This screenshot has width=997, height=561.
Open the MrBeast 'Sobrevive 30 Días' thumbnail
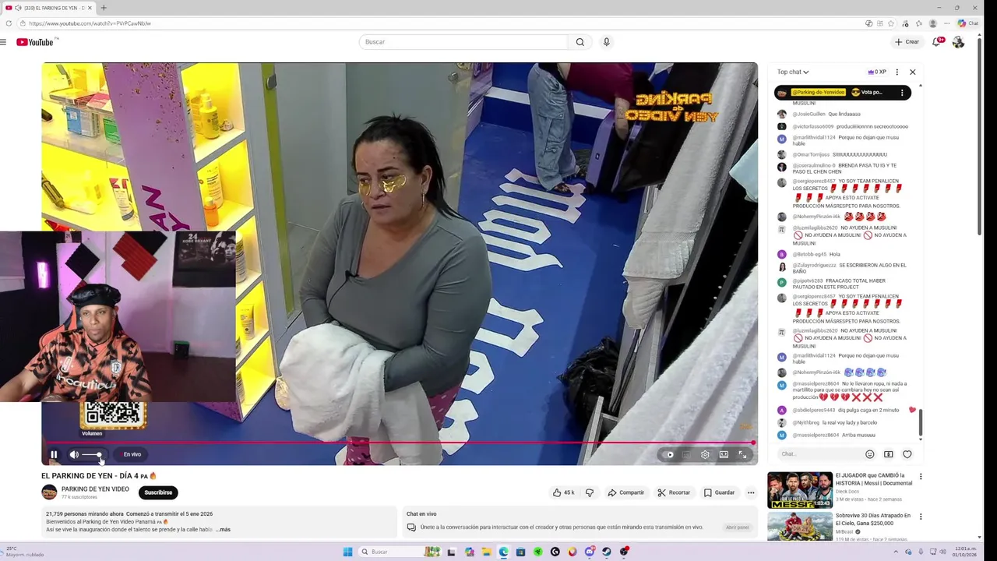click(799, 527)
